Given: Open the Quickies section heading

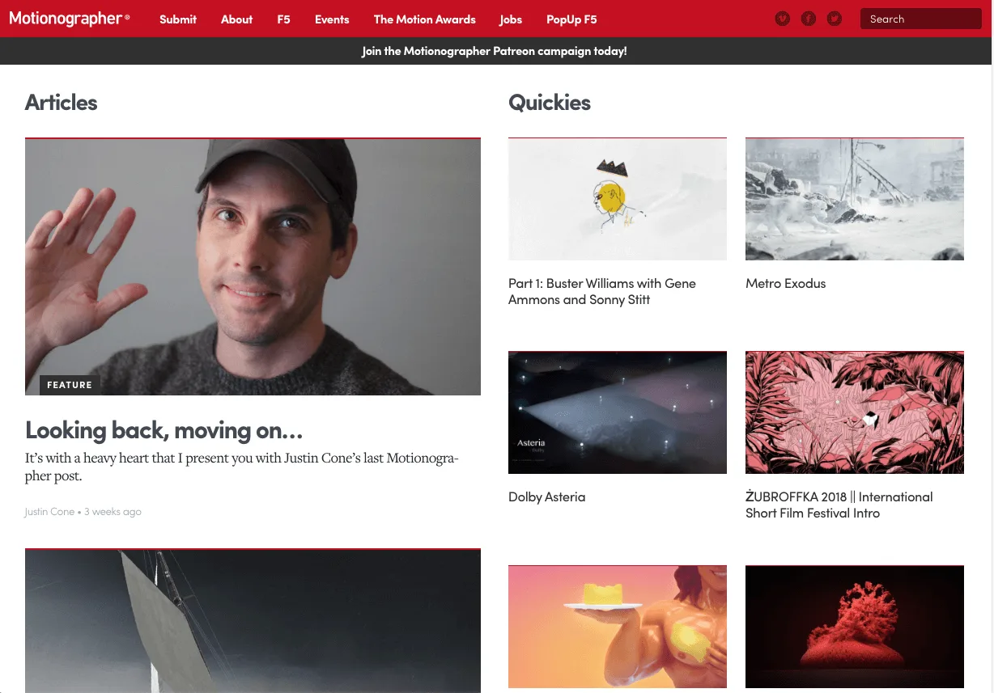Looking at the screenshot, I should 550,103.
